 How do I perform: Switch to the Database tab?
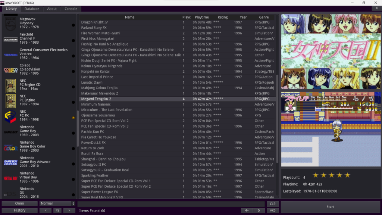point(32,9)
